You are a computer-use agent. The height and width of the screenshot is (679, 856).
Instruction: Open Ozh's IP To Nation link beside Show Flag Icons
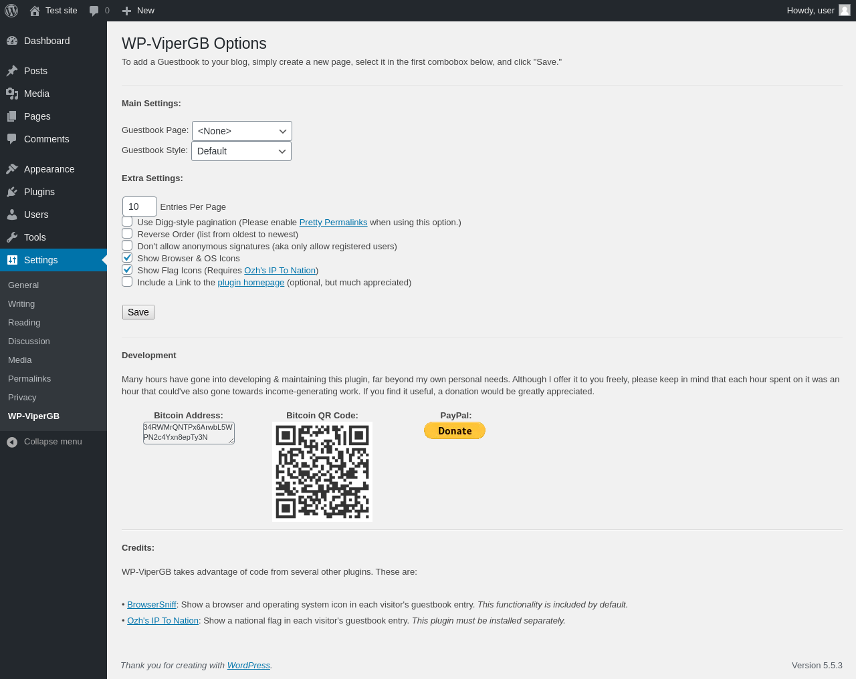tap(280, 271)
